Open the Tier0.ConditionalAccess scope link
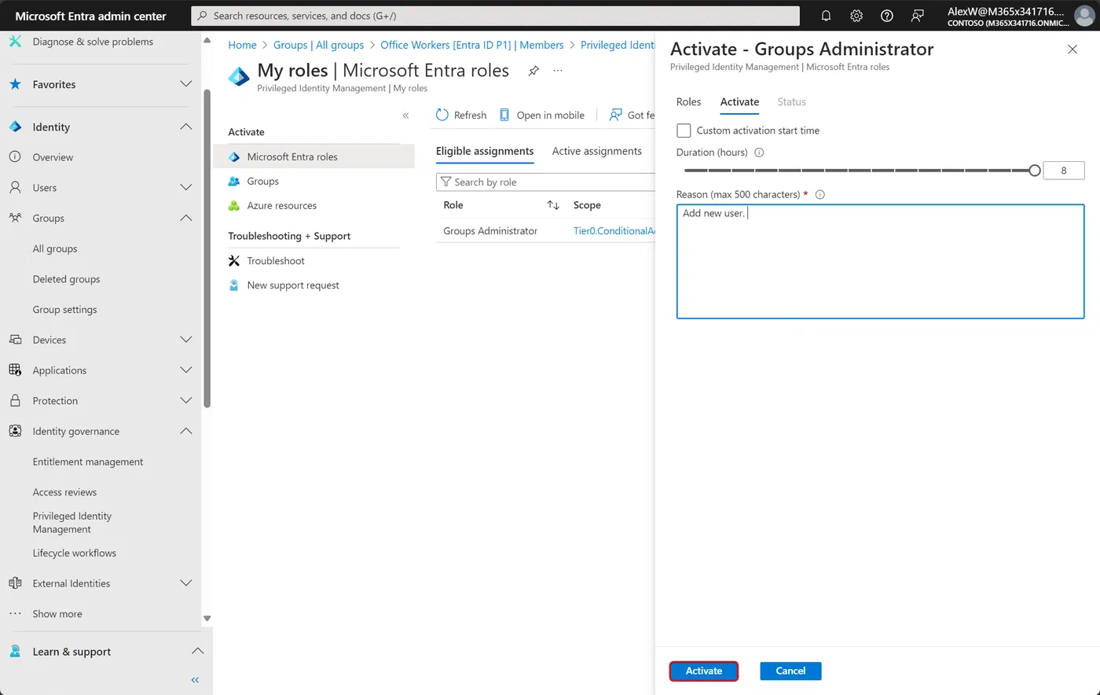This screenshot has width=1100, height=695. point(614,231)
